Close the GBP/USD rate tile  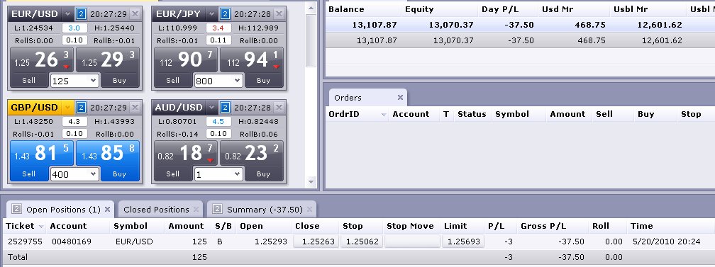click(135, 108)
